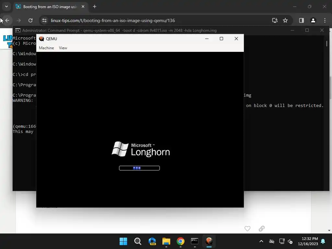Open the Machine menu in QEMU
Image resolution: width=332 pixels, height=249 pixels.
coord(46,48)
